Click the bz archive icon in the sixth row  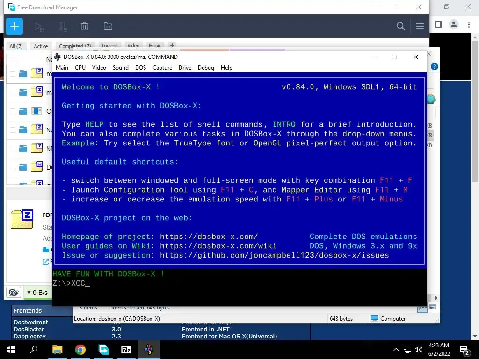36,167
